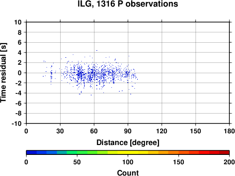Click the dark blue start of the colorbar
The image size is (235, 176).
31,153
